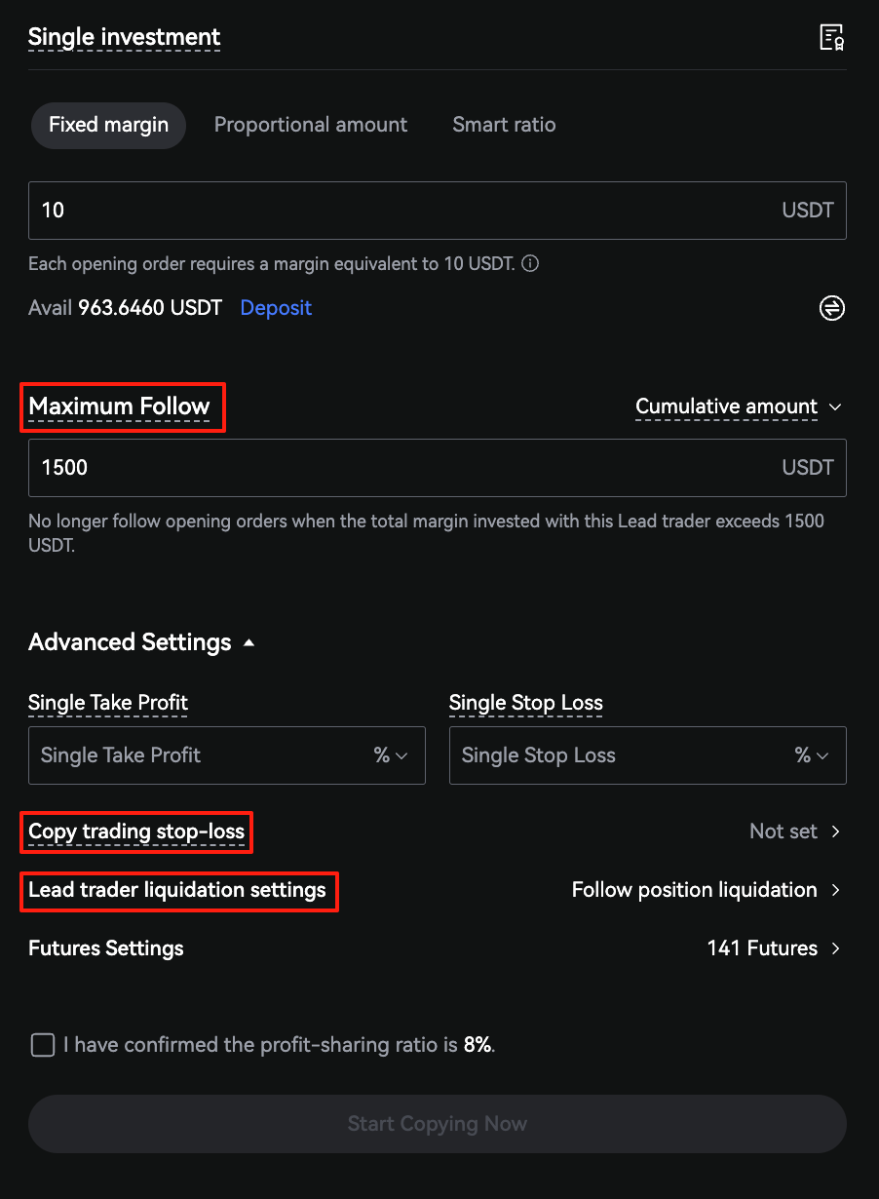
Task: Open the Cumulative amount dropdown
Action: tap(738, 406)
